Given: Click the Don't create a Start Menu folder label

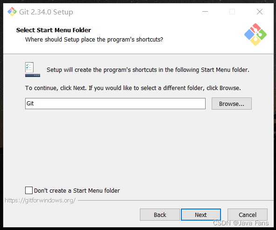Looking at the screenshot, I should pos(77,190).
